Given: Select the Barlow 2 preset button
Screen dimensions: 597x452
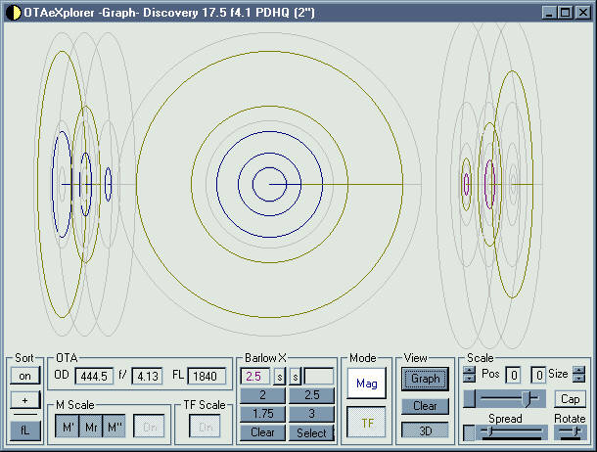Looking at the screenshot, I should click(262, 395).
